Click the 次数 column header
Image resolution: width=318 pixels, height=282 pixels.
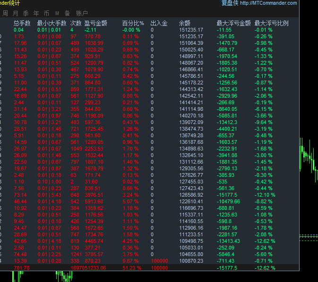76,23
